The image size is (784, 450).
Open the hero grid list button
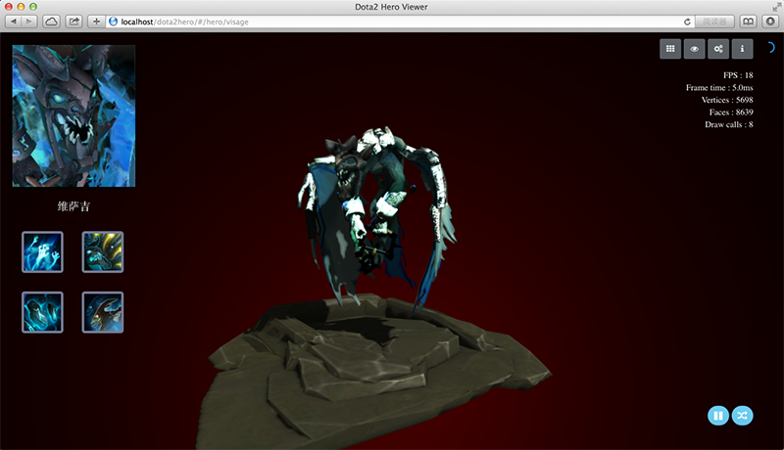click(671, 48)
